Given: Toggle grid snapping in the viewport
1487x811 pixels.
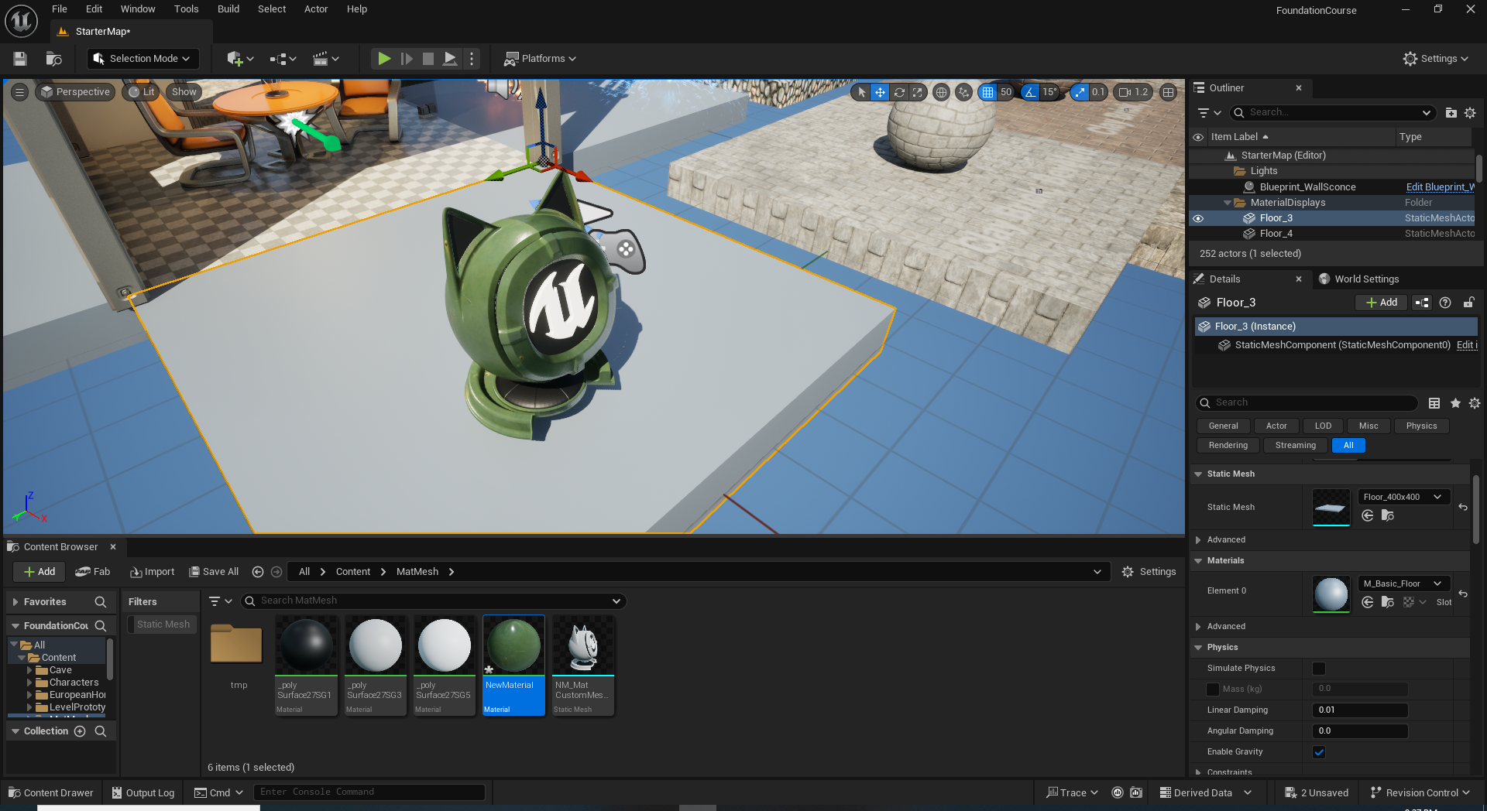Looking at the screenshot, I should coord(987,92).
